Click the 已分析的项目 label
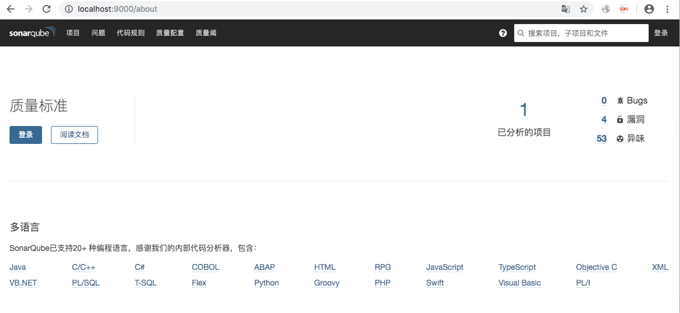Screen dimensions: 680x313 coord(524,133)
